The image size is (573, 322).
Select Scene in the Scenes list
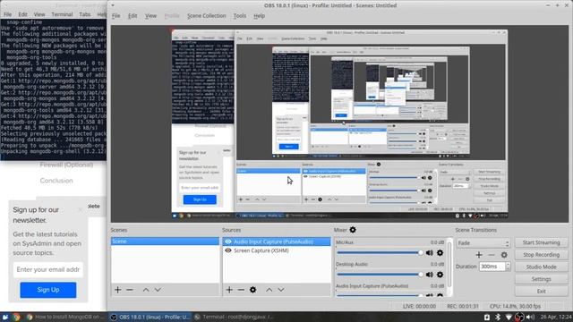pos(165,241)
